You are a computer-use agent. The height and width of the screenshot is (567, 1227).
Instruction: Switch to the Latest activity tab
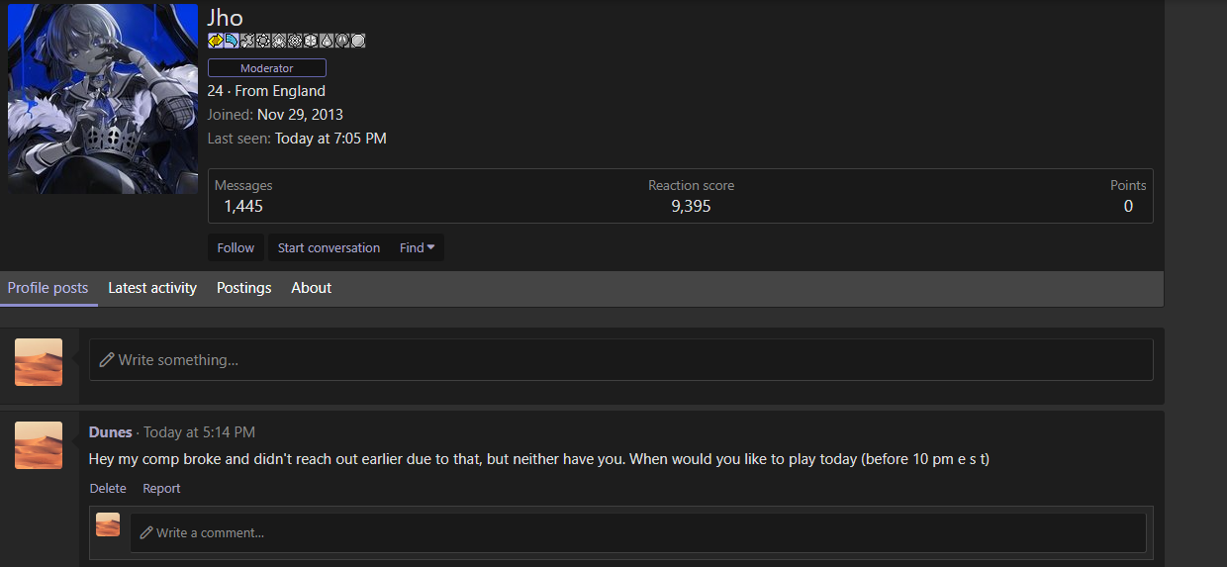point(152,288)
